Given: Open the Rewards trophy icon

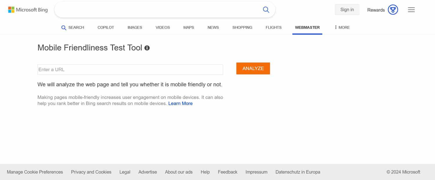Looking at the screenshot, I should [393, 10].
